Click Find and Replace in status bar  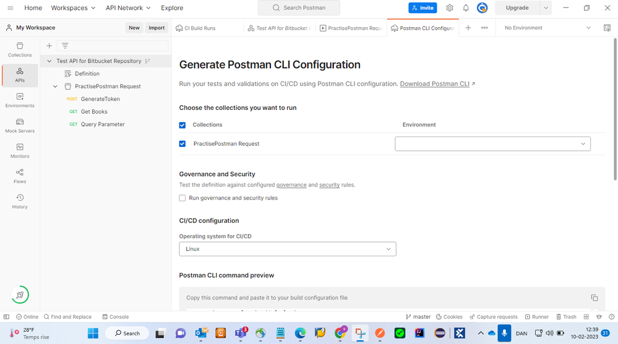(67, 317)
